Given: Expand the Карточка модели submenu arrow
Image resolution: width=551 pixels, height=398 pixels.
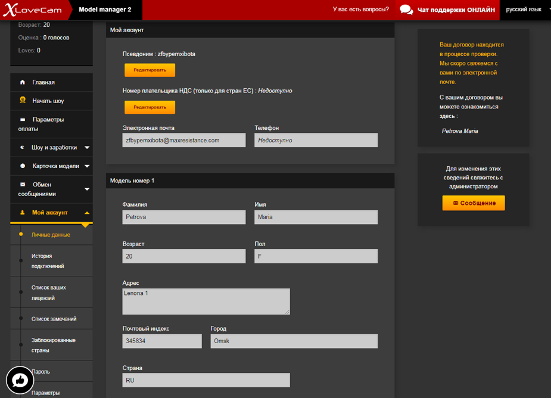Looking at the screenshot, I should tap(87, 166).
